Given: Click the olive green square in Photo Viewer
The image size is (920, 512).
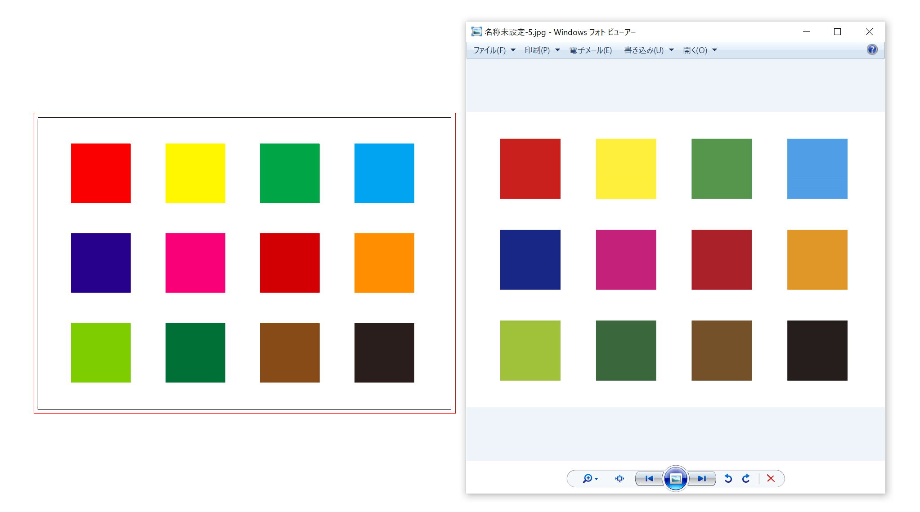Looking at the screenshot, I should coord(530,351).
